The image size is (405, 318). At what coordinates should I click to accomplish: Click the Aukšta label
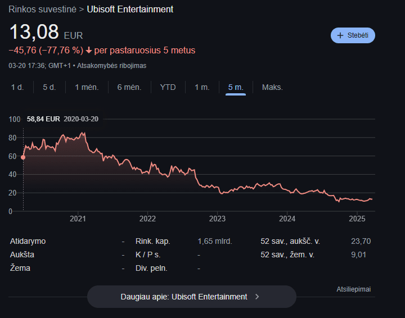22,255
